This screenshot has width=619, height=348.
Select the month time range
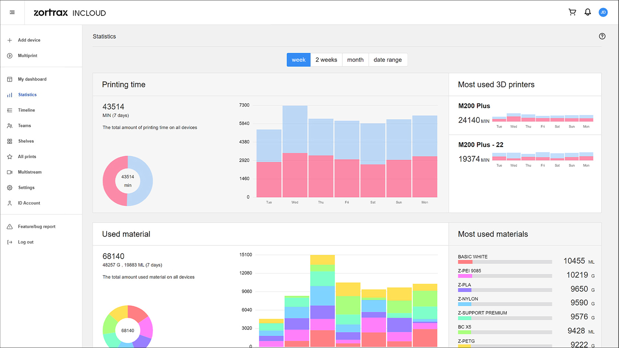pos(355,60)
